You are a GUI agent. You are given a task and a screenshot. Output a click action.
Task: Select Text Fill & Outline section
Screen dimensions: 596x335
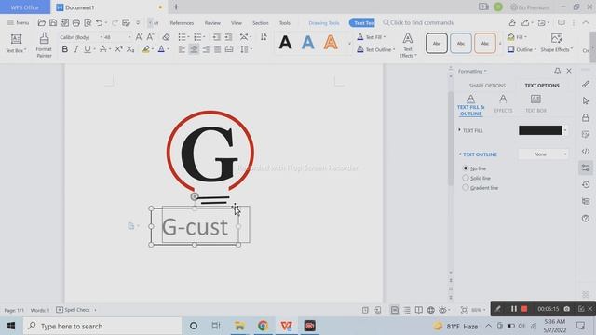(470, 105)
